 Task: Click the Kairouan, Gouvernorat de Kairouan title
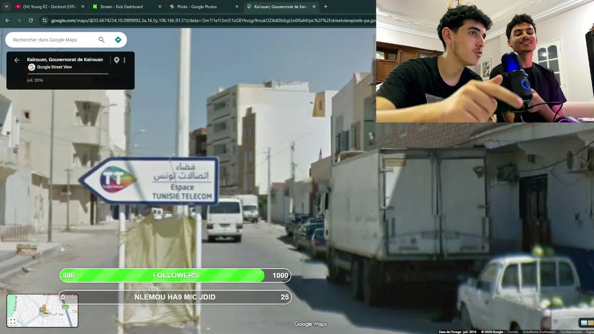(65, 60)
